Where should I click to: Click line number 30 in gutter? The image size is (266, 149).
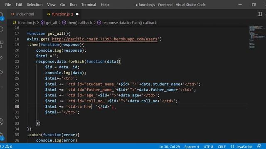pos(17,107)
